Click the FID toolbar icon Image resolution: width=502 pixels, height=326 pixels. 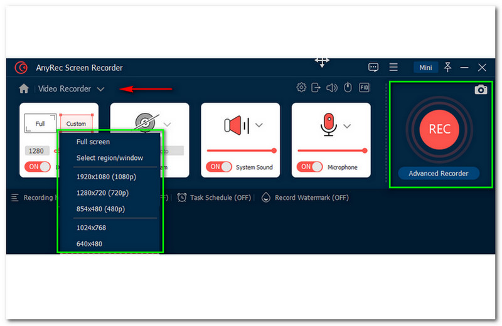pos(364,87)
